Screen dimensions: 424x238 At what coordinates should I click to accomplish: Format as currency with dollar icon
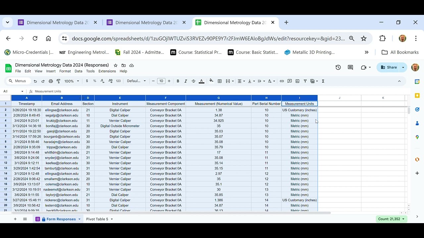[87, 81]
